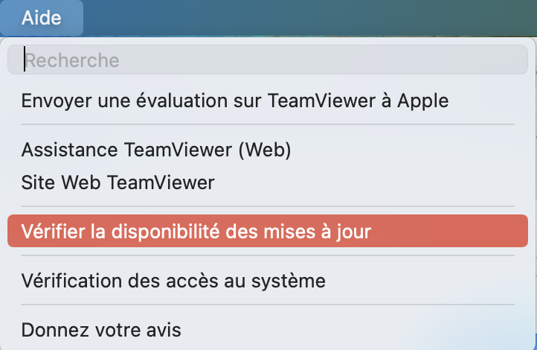The width and height of the screenshot is (537, 350).
Task: Open Site Web TeamViewer
Action: (118, 182)
